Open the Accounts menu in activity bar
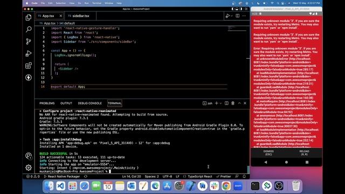 (29, 156)
